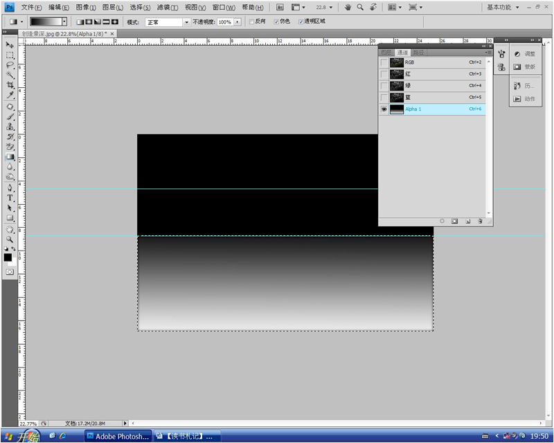The image size is (554, 443).
Task: Click the create new channel icon
Action: coord(467,221)
